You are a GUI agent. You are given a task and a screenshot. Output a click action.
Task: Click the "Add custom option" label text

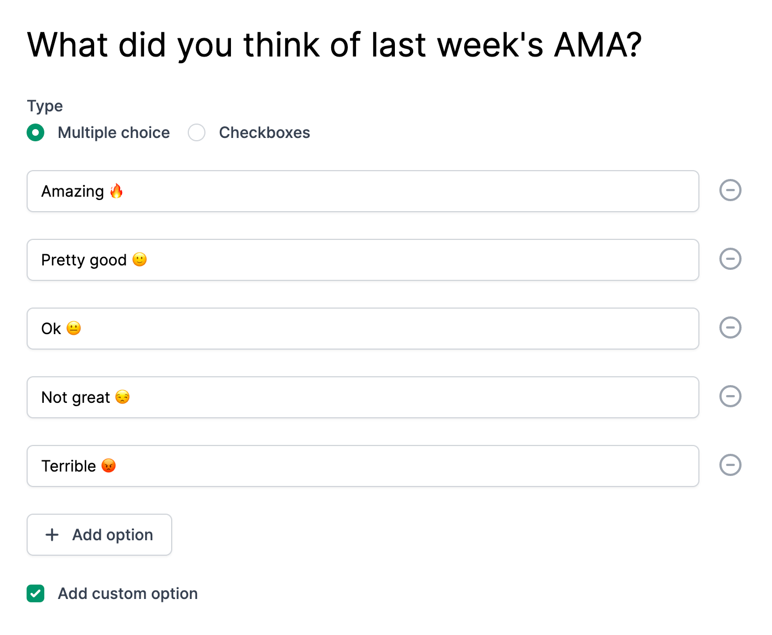[x=128, y=593]
